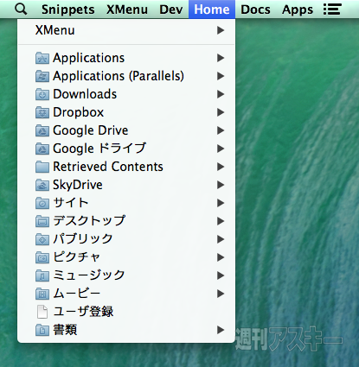Select the ムービー label
Viewport: 359px width, 367px height.
77,294
